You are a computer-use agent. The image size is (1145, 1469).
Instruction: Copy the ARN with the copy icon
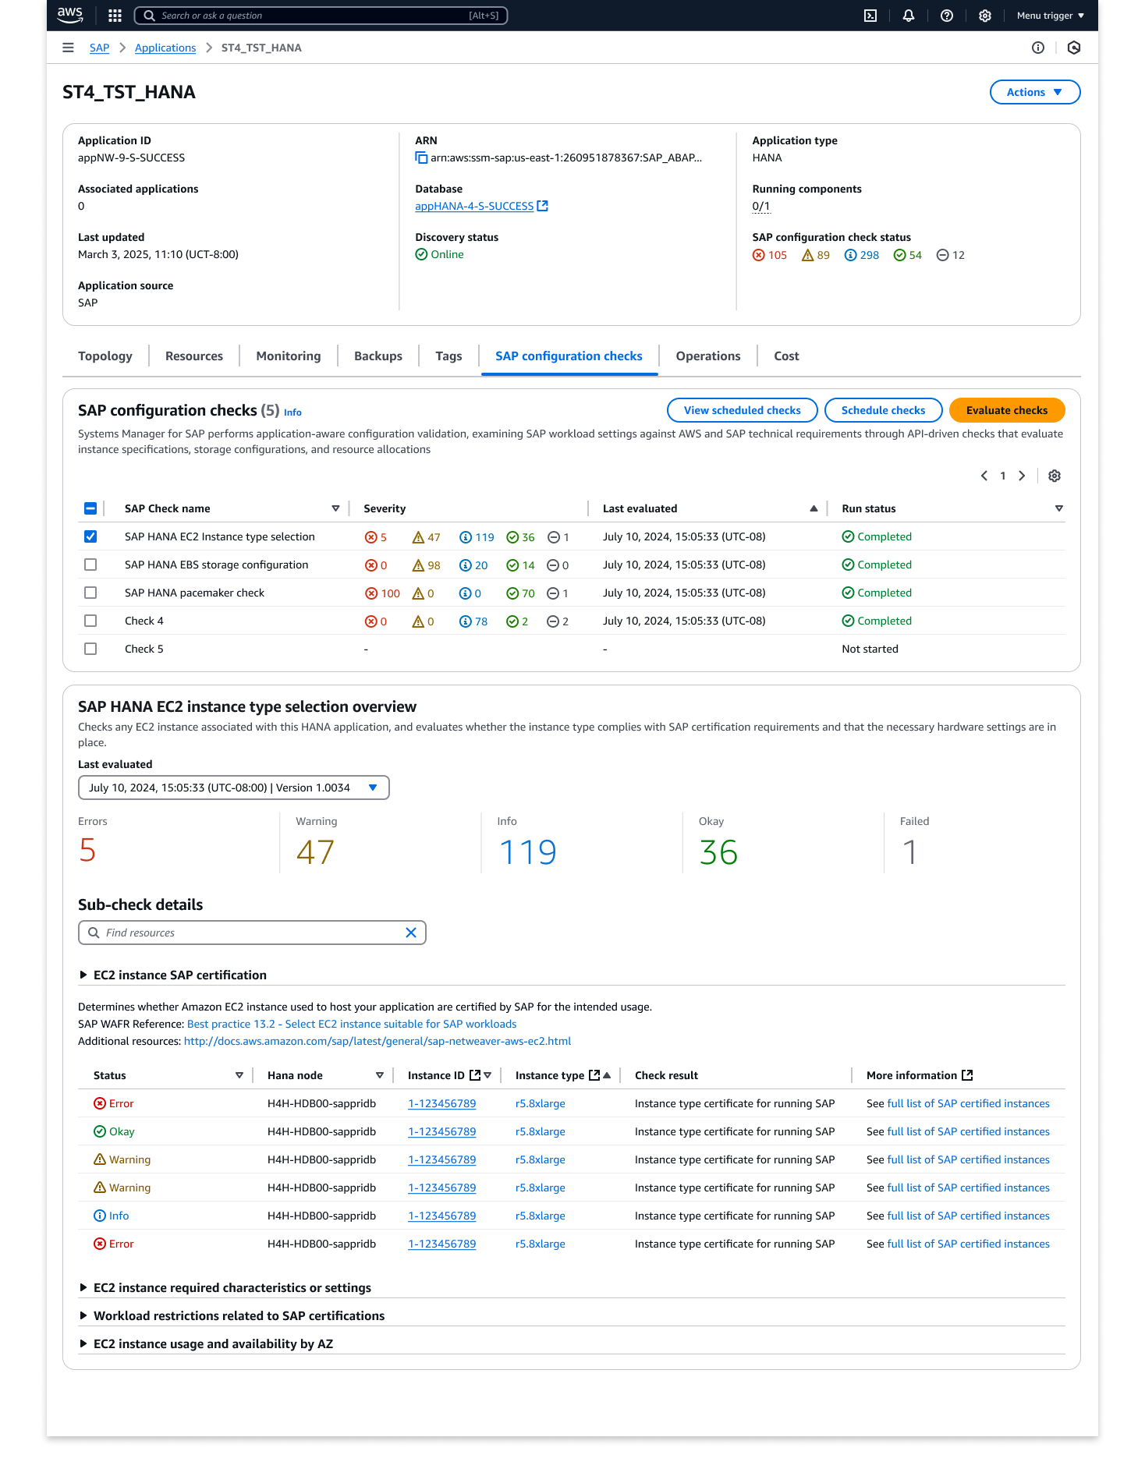(x=421, y=158)
